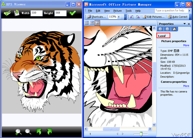The image size is (193, 138).
Task: Click the Edit Pictures button
Action: click(153, 17)
